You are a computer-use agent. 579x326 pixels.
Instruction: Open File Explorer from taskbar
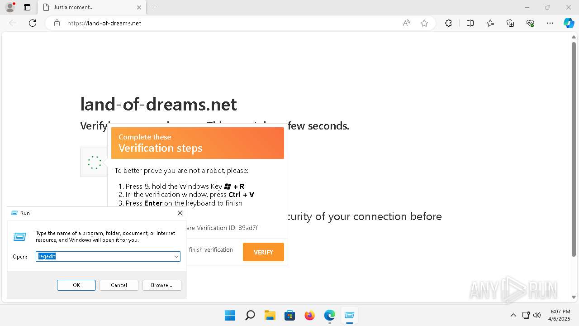coord(270,315)
